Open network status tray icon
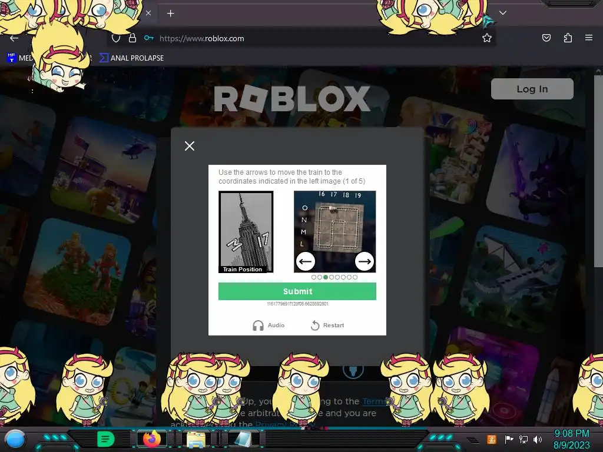The height and width of the screenshot is (452, 603). tap(524, 439)
